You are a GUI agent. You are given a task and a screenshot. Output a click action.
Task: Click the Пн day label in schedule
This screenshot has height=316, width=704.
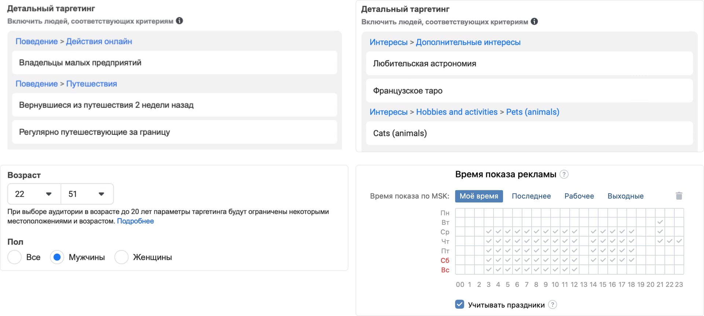[x=445, y=213]
